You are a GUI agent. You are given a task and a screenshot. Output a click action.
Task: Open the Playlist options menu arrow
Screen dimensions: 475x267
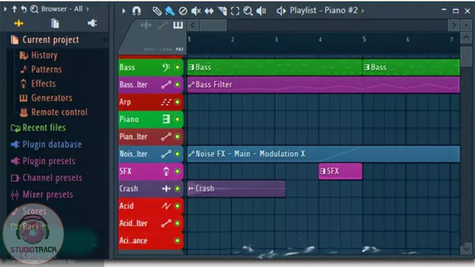(124, 11)
